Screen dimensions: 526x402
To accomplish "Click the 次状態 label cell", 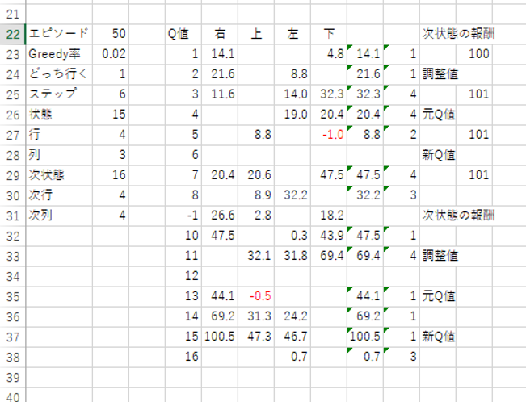I will point(59,175).
